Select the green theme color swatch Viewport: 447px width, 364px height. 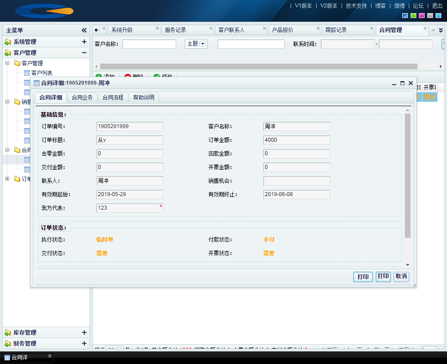[x=413, y=16]
